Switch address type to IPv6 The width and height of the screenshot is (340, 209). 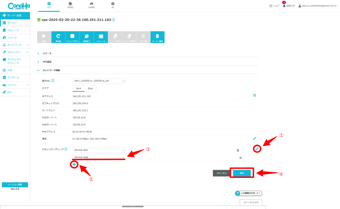point(90,89)
